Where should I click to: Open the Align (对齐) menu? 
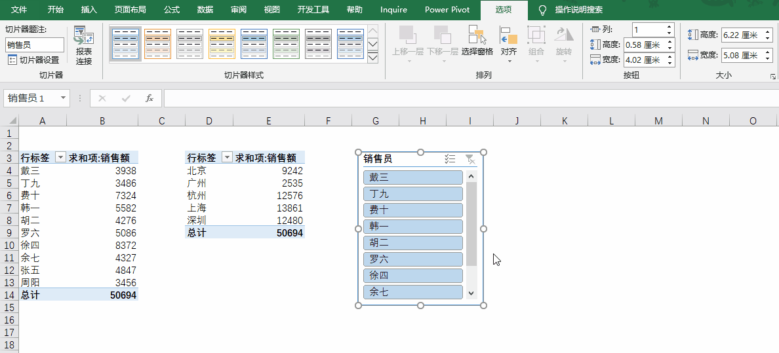[x=509, y=44]
